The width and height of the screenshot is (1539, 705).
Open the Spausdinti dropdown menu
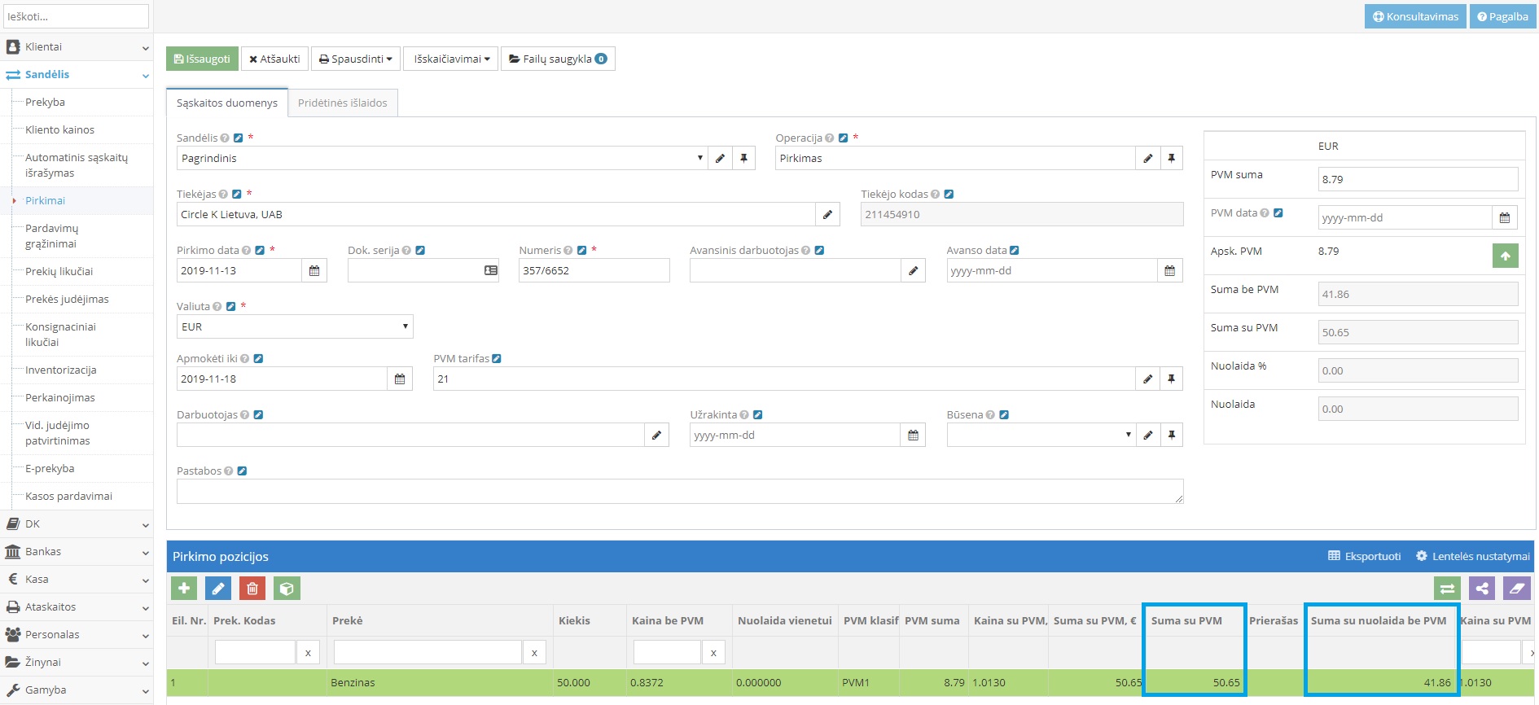coord(356,59)
